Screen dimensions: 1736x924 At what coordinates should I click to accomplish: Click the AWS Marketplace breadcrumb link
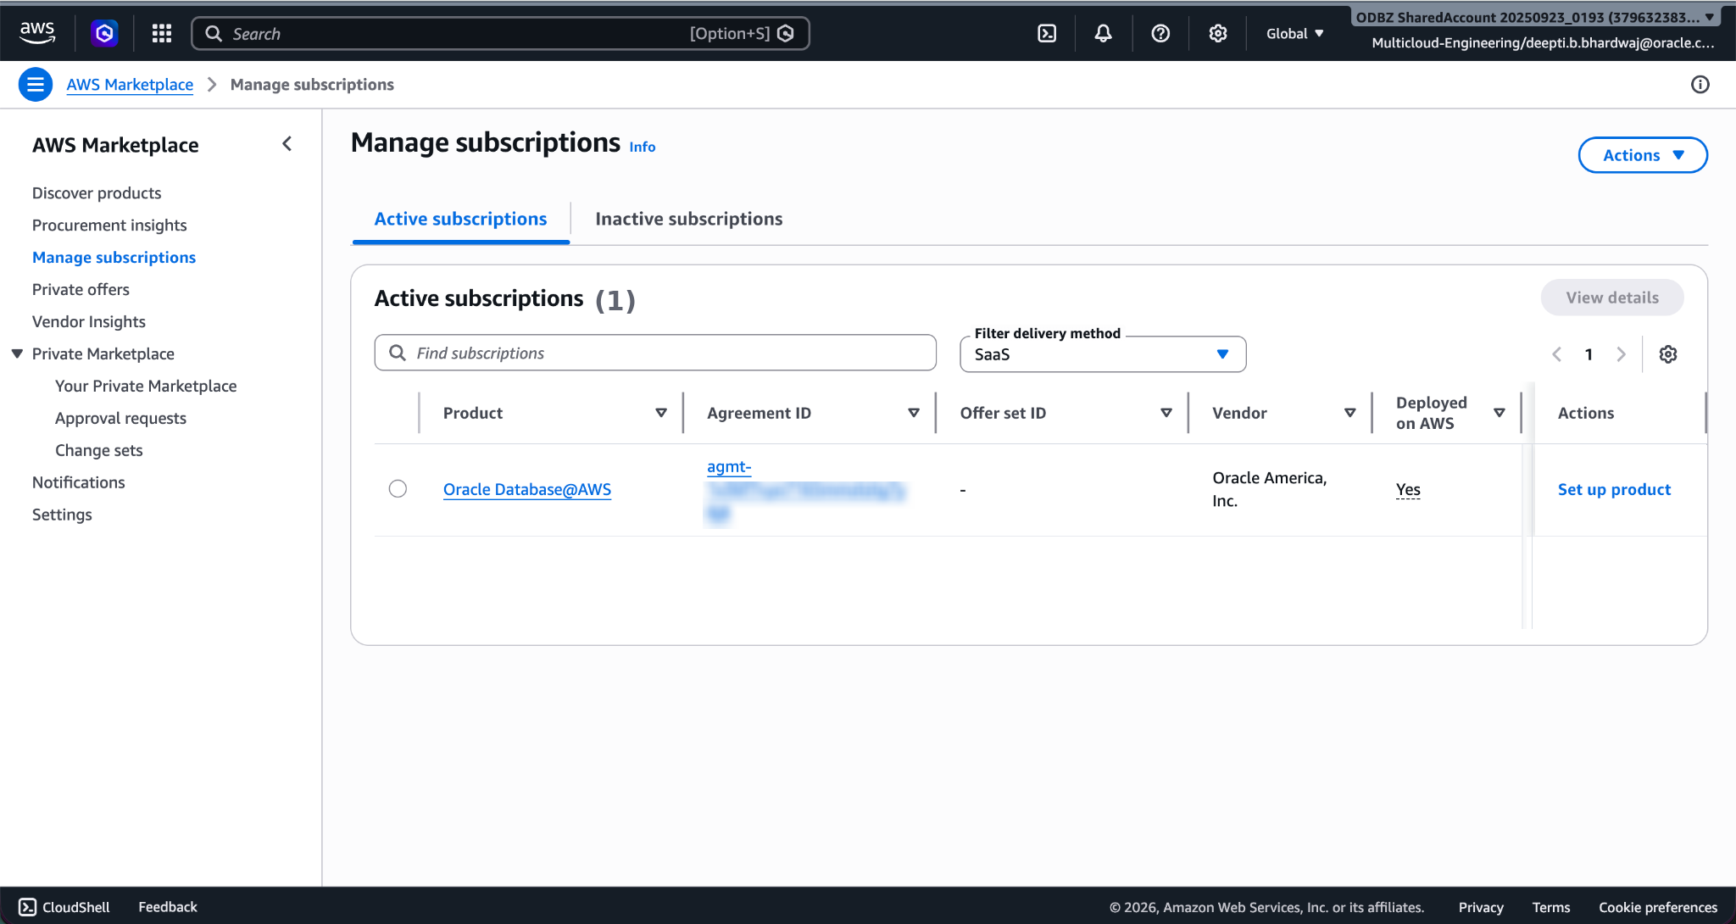pyautogui.click(x=130, y=84)
